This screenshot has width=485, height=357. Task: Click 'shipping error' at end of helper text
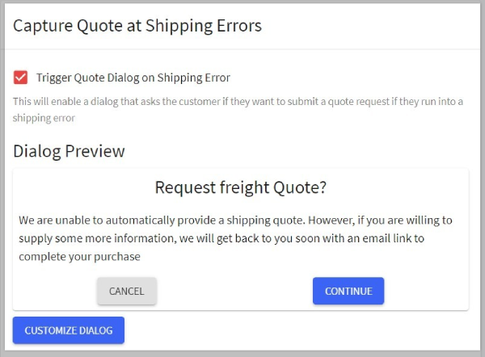click(44, 118)
